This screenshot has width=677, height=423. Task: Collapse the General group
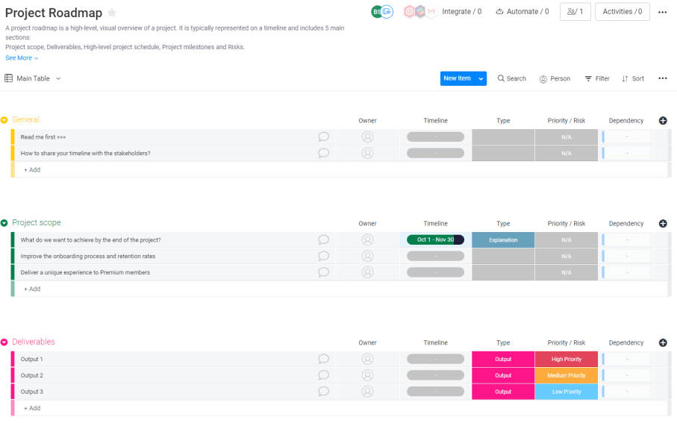point(4,120)
